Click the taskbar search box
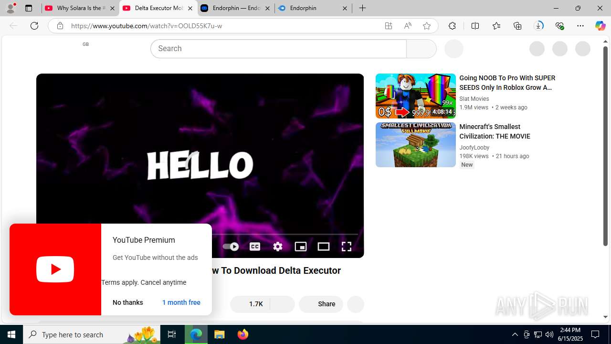 pyautogui.click(x=92, y=334)
